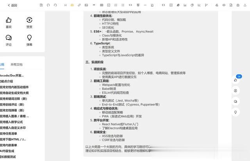Image resolution: width=250 pixels, height=161 pixels.
Task: Click the save document icon
Action: click(41, 5)
